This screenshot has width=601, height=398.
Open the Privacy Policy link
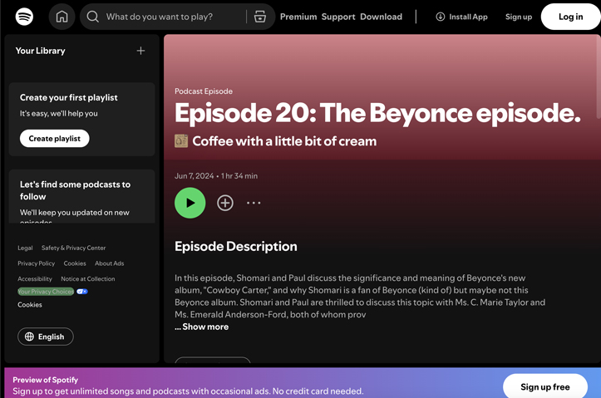[36, 263]
